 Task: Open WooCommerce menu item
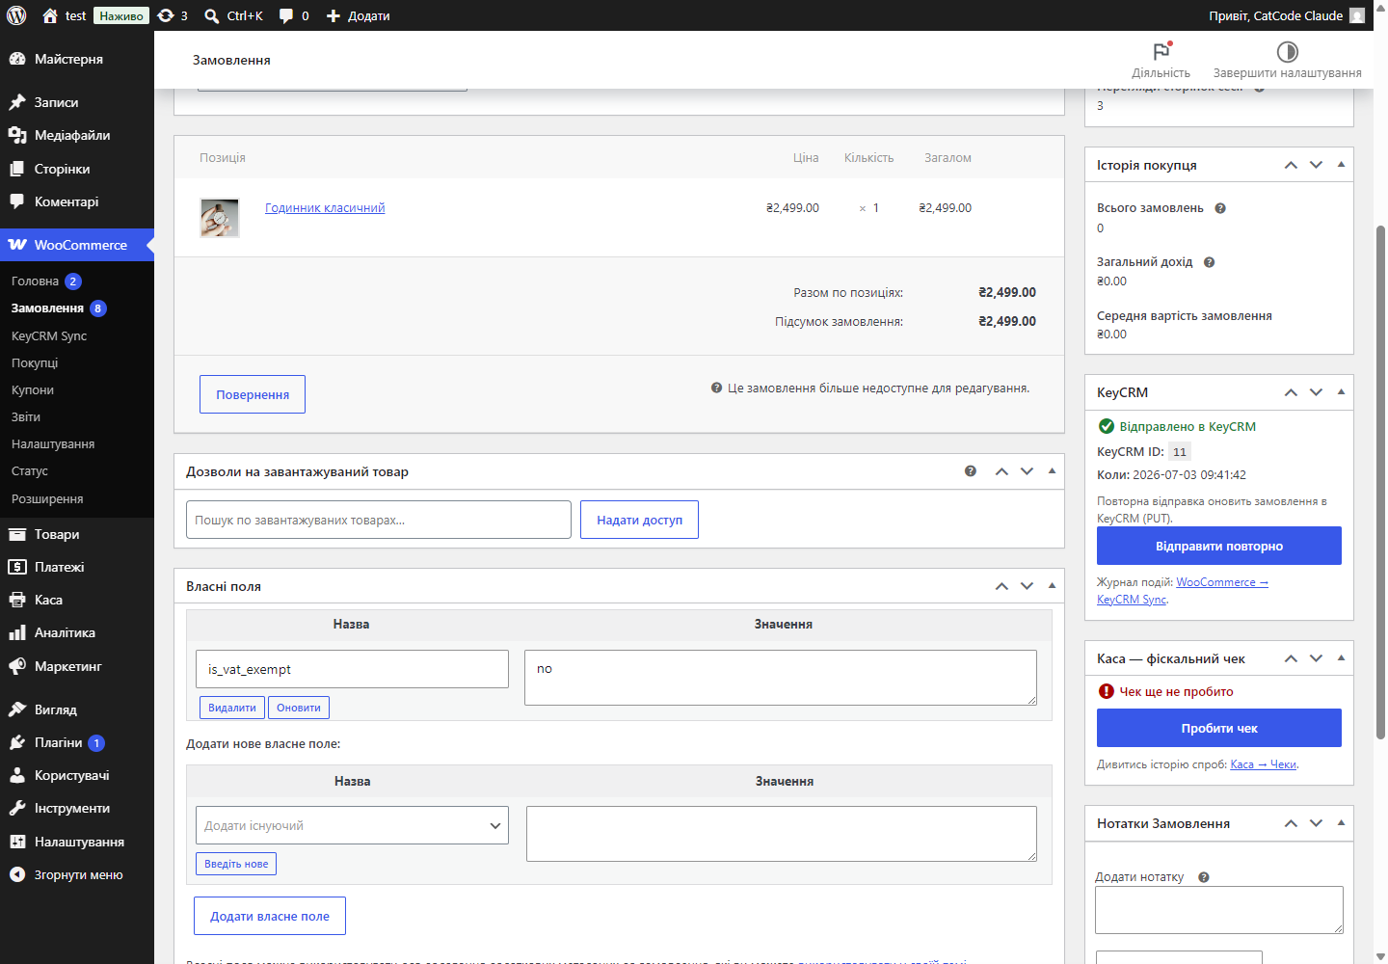click(x=77, y=245)
